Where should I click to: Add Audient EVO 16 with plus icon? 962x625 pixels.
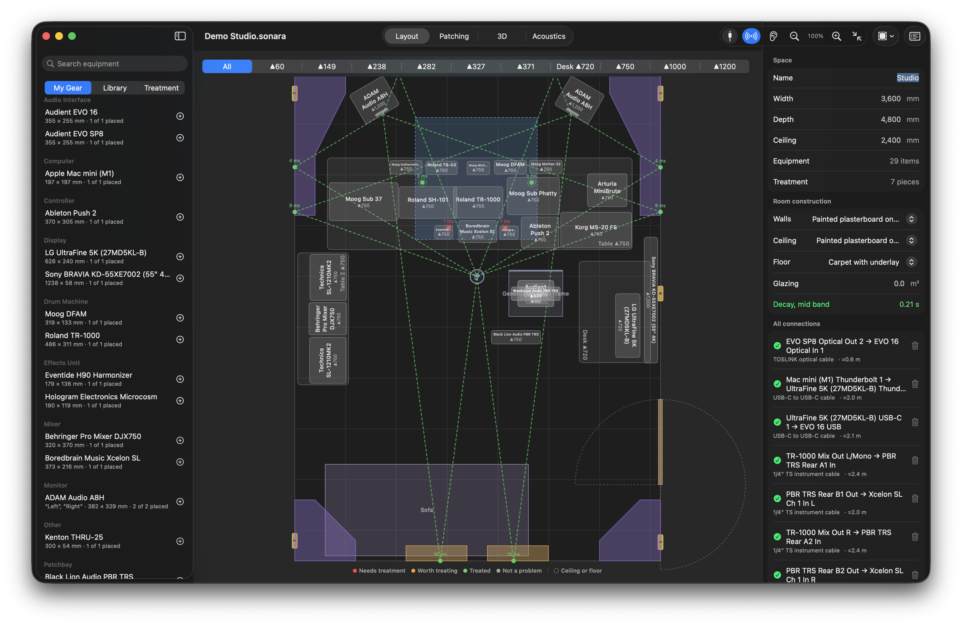click(x=180, y=116)
